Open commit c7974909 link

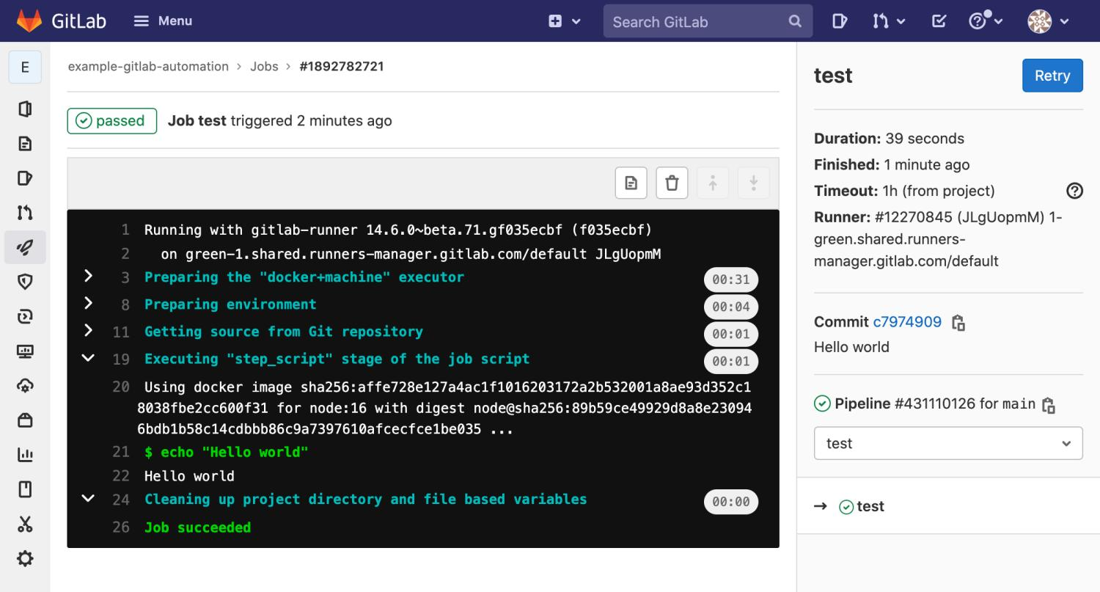(x=907, y=321)
